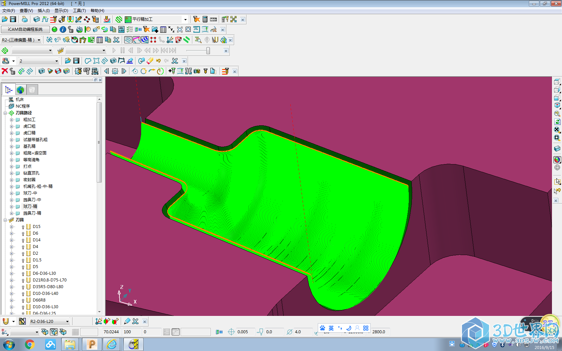Click the green circle status icon
Screen dimensions: 562x351
[55, 30]
